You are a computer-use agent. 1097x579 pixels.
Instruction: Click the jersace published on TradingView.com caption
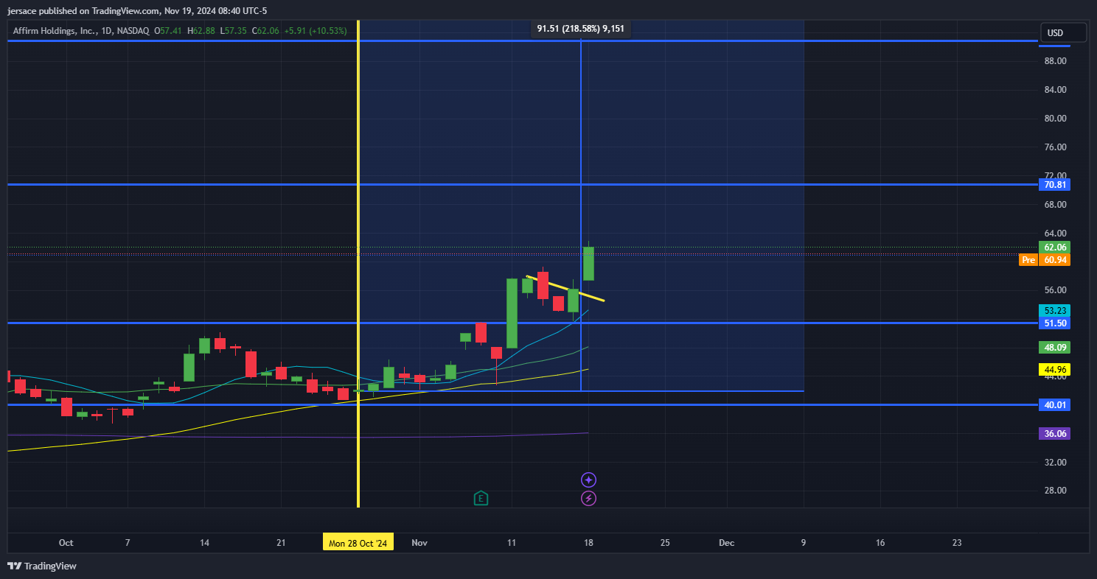click(138, 10)
